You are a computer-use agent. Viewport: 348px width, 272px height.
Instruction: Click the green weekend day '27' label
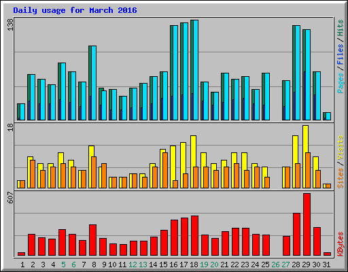point(285,265)
